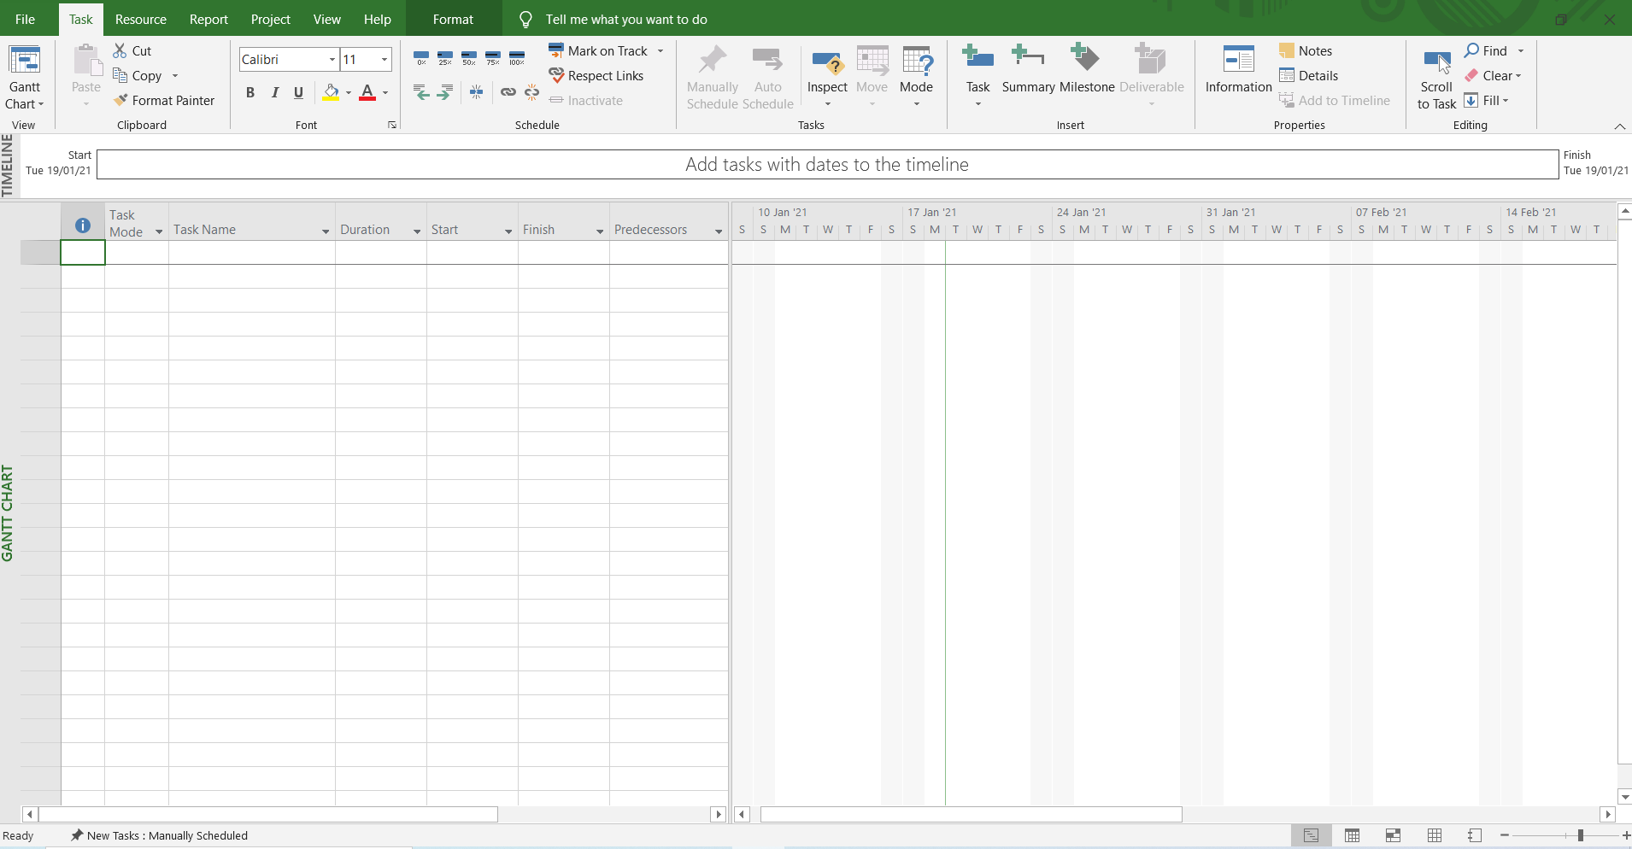Mark task 25% complete

pyautogui.click(x=445, y=58)
